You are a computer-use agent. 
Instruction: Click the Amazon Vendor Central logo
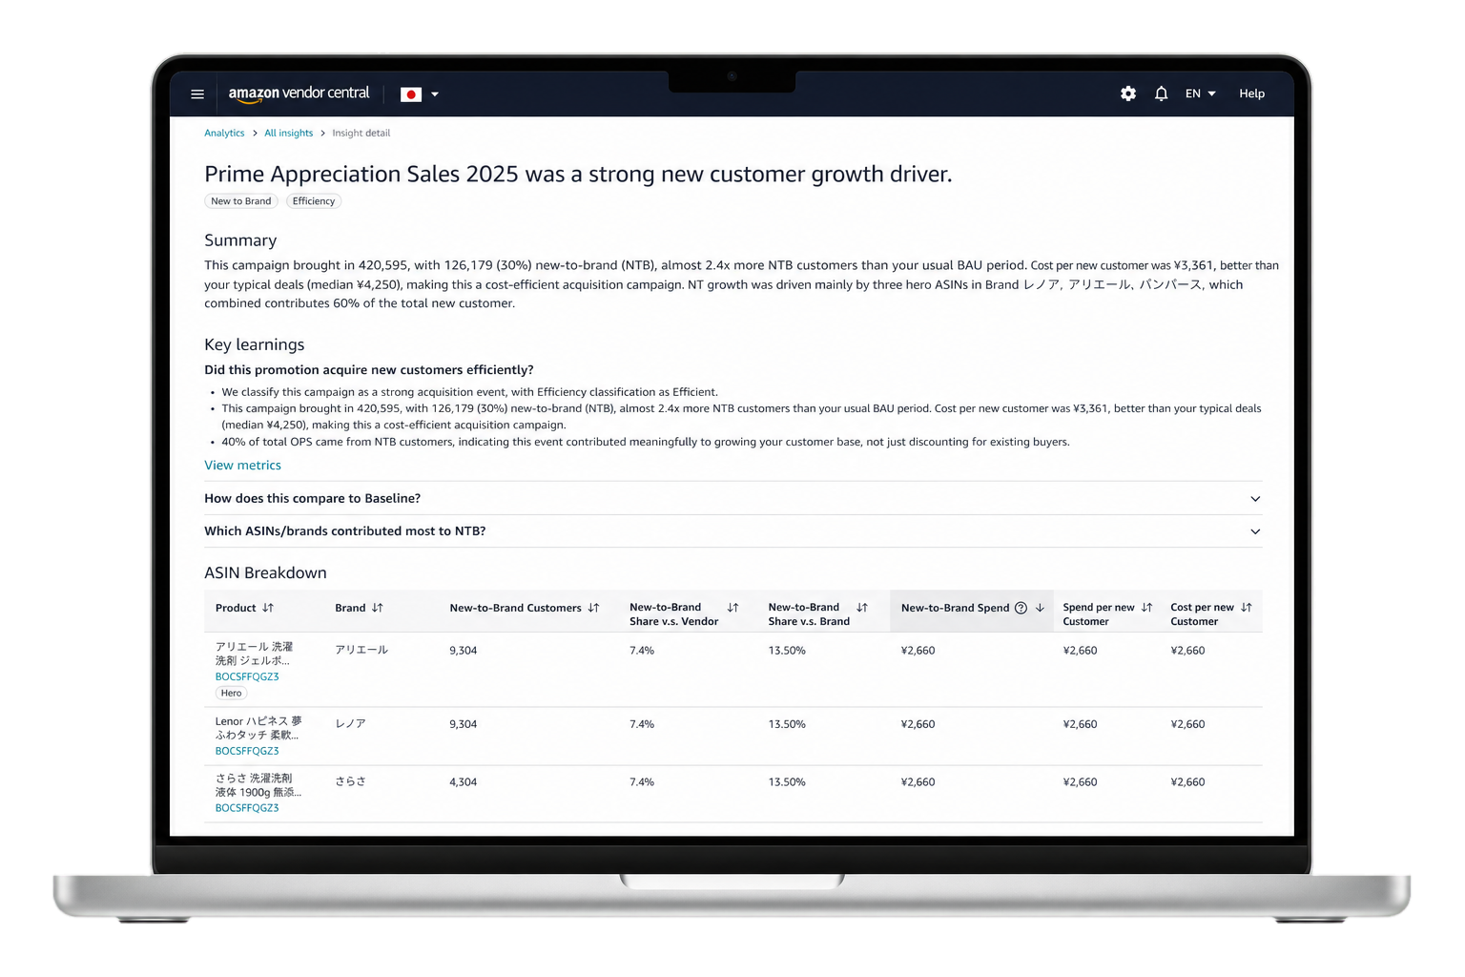point(299,94)
